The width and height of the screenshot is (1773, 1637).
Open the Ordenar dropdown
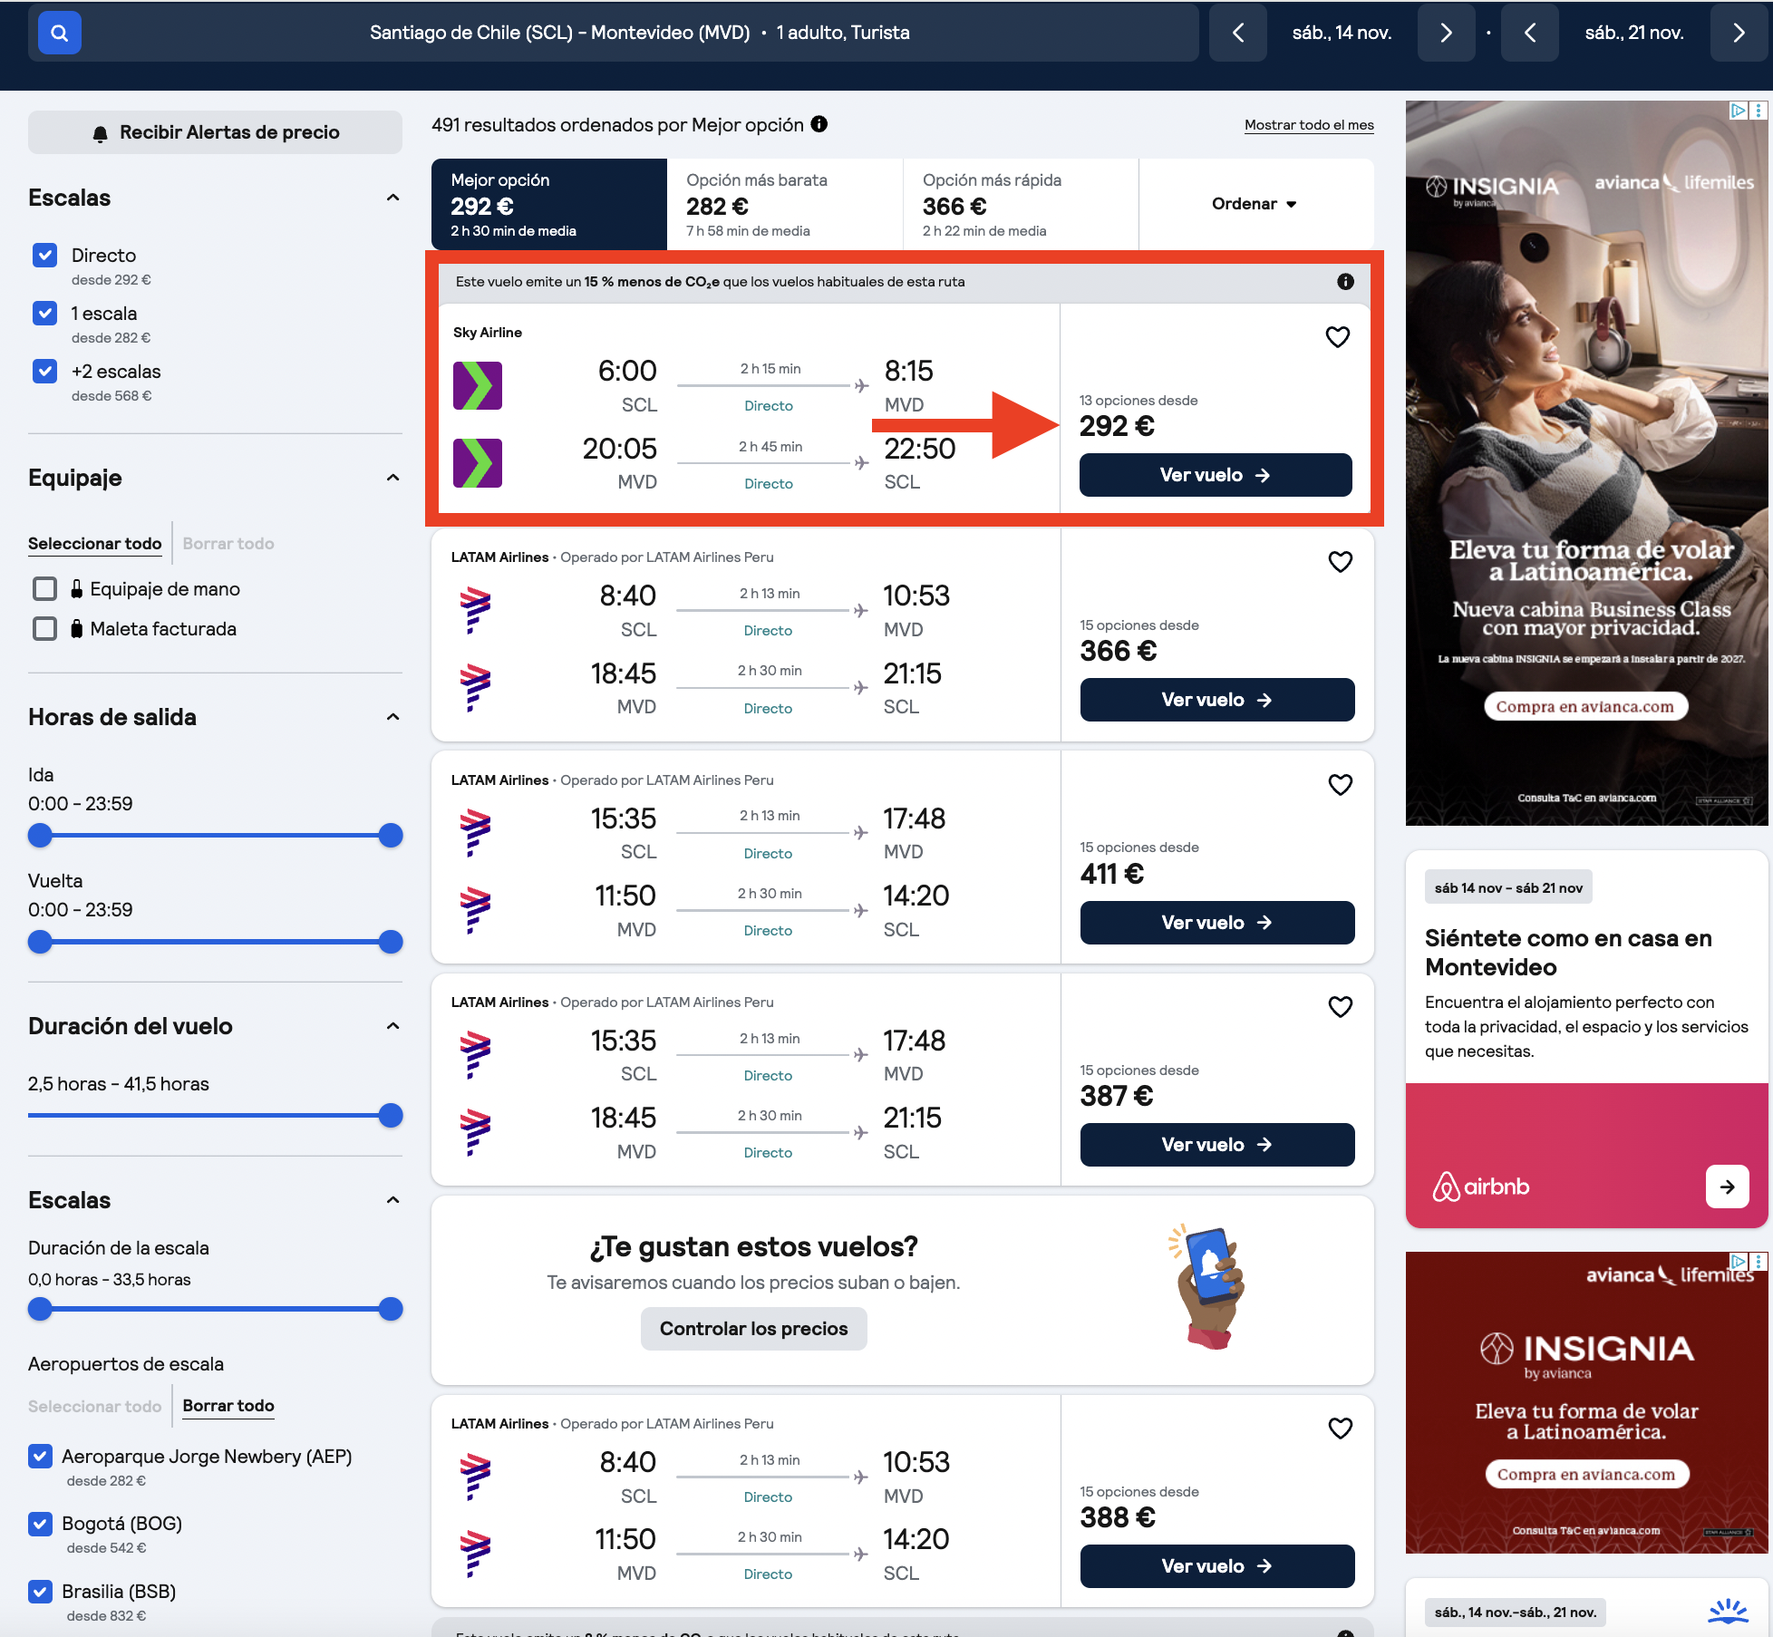click(1255, 204)
